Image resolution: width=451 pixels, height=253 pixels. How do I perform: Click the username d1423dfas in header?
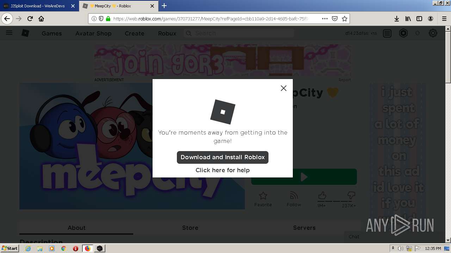tap(357, 33)
